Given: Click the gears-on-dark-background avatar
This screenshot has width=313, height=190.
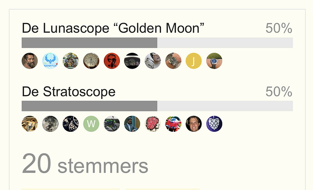Looking at the screenshot, I should pyautogui.click(x=71, y=124).
